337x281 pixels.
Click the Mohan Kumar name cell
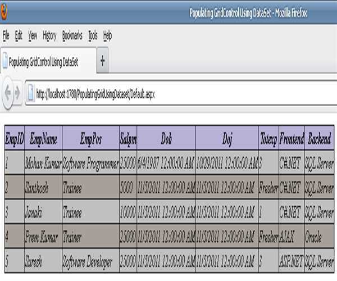(43, 163)
